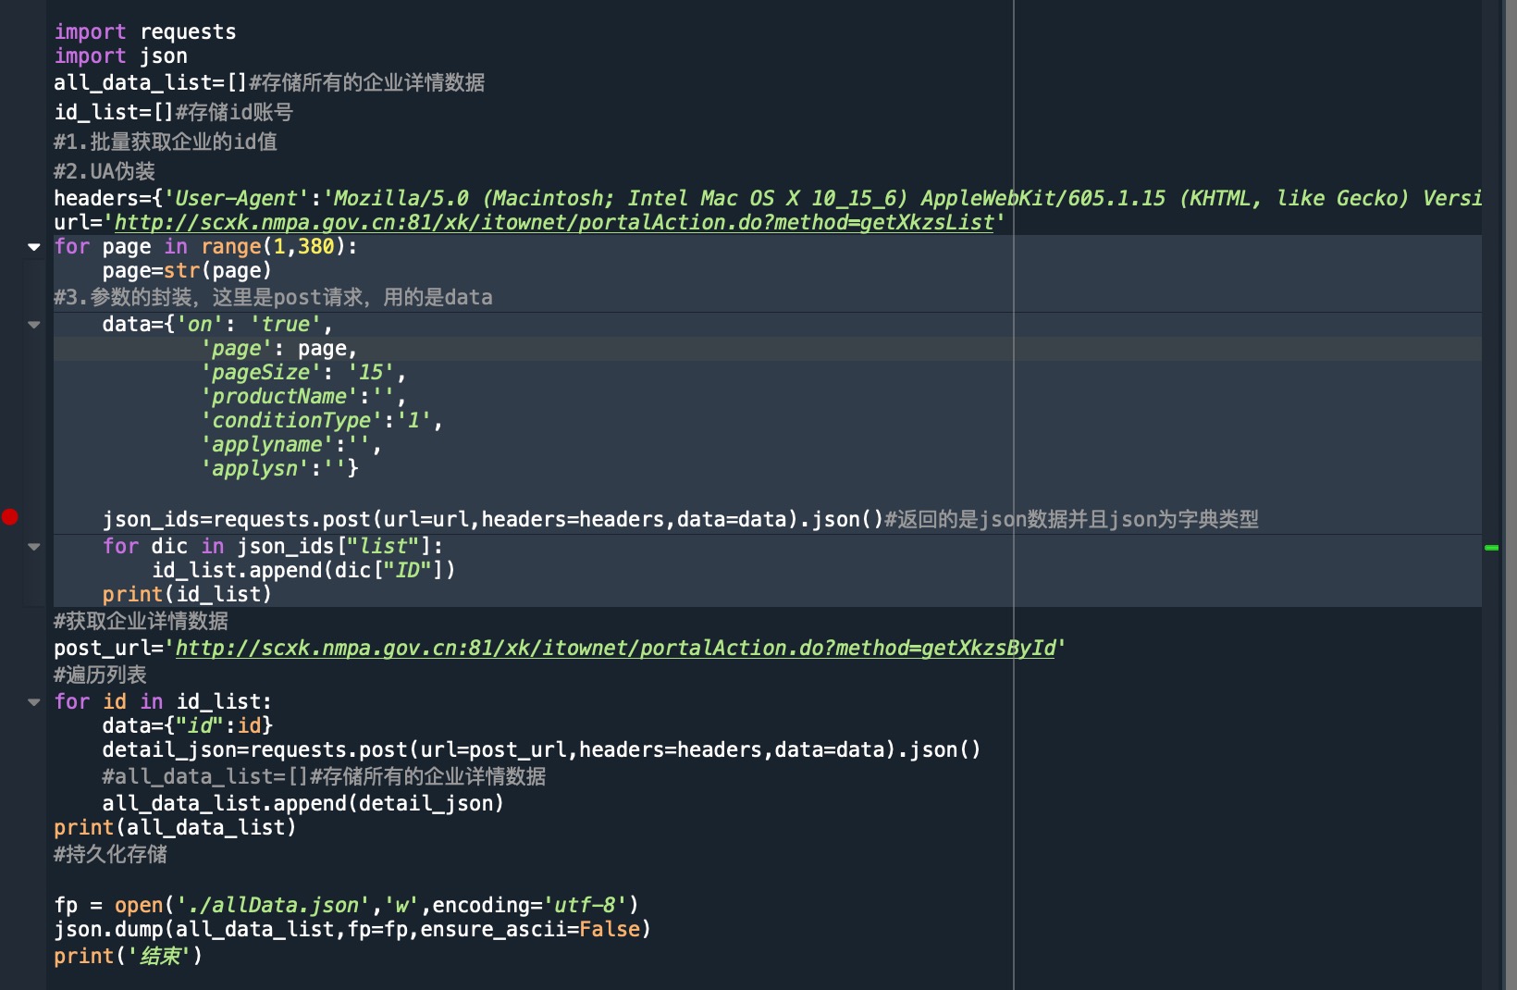
Task: Click the gutter beside print(id_list) to add breakpoint
Action: point(11,594)
